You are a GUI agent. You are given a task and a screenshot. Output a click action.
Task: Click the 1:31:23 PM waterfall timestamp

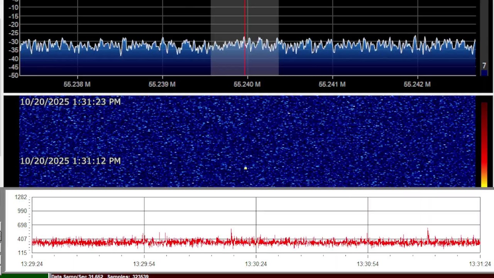(x=70, y=102)
